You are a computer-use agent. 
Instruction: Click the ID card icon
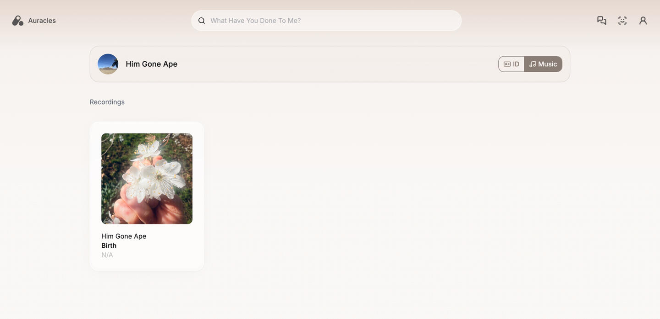click(507, 64)
